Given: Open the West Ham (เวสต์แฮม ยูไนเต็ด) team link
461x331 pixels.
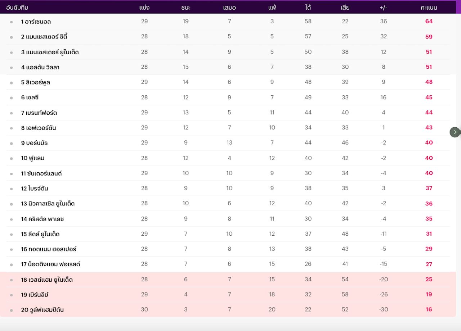Looking at the screenshot, I should 47,280.
